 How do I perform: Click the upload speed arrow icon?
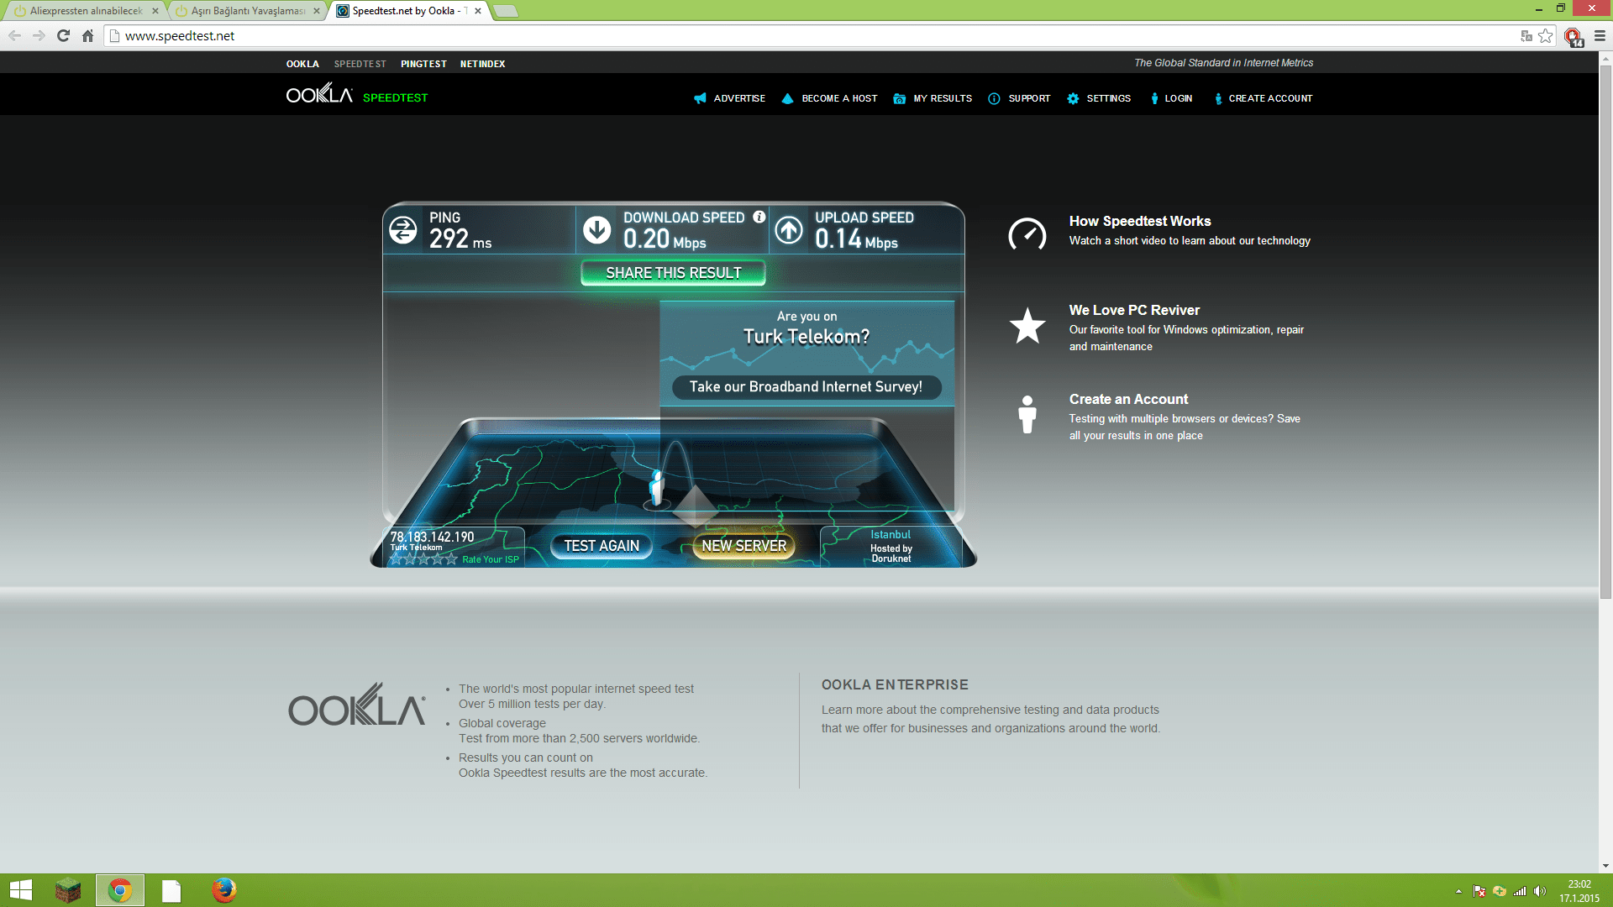(788, 230)
